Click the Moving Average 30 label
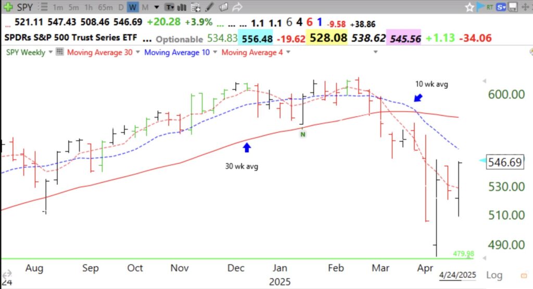The height and width of the screenshot is (289, 533). (x=99, y=52)
